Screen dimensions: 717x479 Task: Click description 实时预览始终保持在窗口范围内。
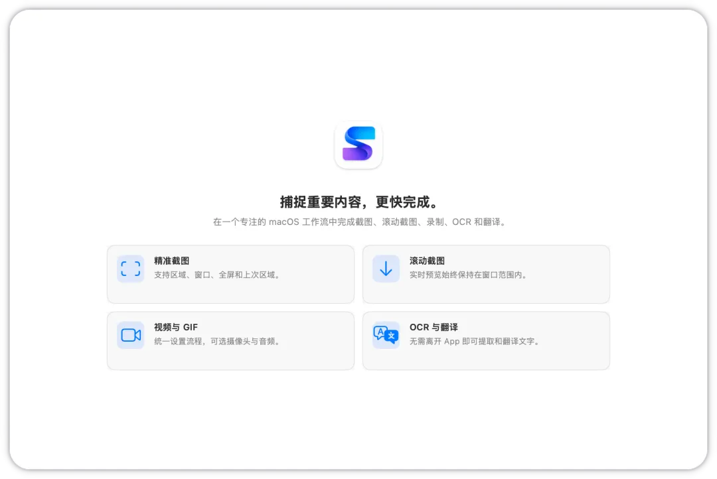click(x=469, y=275)
